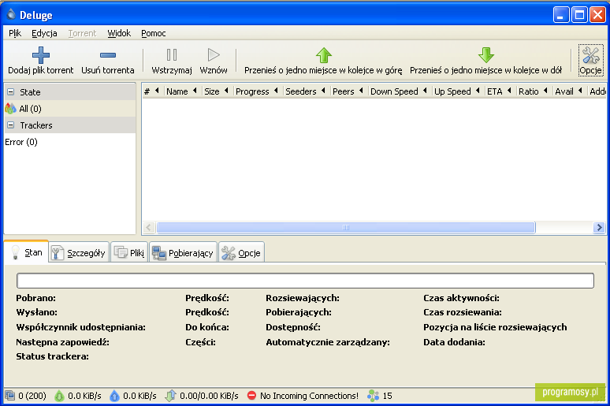Select the Error (0) tracker filter
The width and height of the screenshot is (610, 406).
70,142
